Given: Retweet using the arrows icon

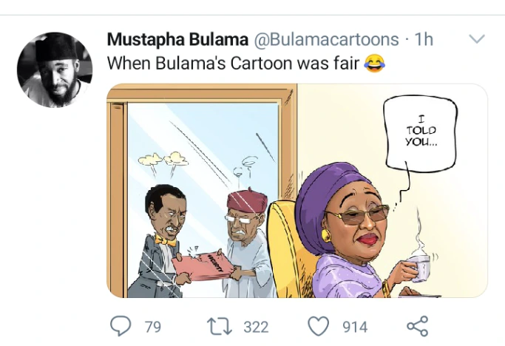Looking at the screenshot, I should point(220,326).
